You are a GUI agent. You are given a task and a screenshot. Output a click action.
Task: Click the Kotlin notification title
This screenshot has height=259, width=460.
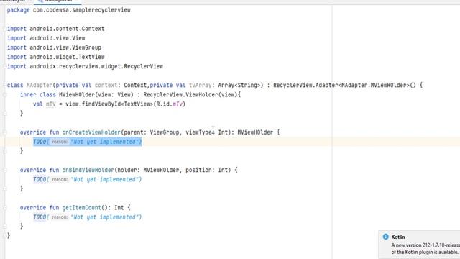398,237
